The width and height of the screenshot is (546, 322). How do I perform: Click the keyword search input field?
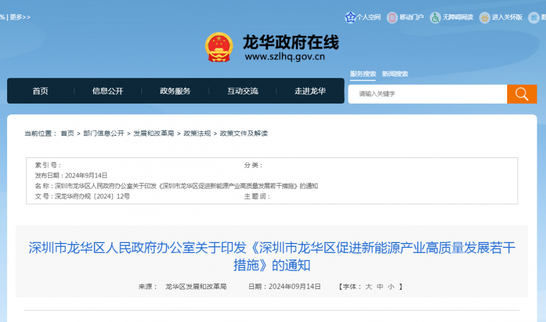point(428,94)
